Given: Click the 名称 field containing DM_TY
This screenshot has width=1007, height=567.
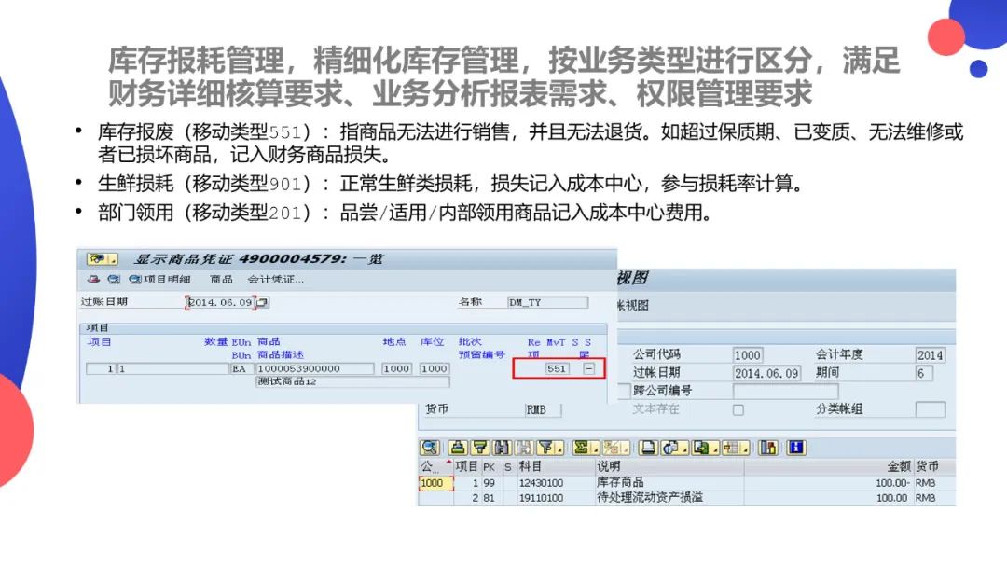Looking at the screenshot, I should 547,302.
